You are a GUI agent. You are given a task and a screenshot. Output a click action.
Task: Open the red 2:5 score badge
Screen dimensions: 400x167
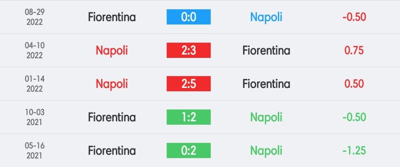(x=189, y=84)
